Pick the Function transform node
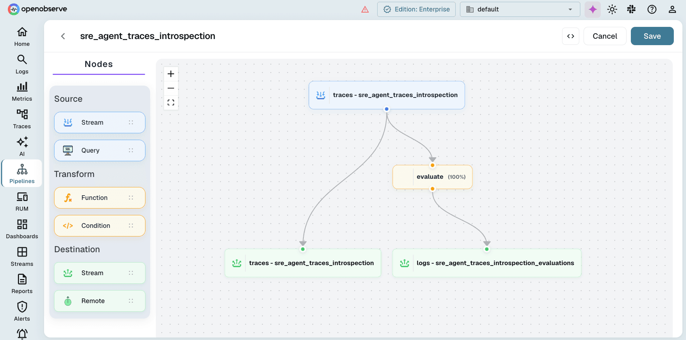The image size is (686, 340). [x=100, y=198]
